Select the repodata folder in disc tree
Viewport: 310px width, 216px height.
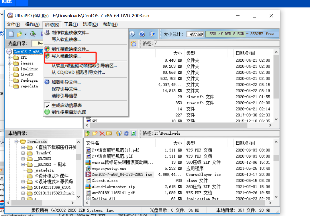29,86
